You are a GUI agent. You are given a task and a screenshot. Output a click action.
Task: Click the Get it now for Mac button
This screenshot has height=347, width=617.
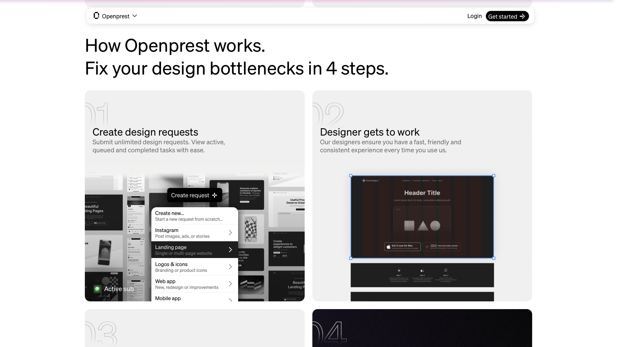(402, 246)
